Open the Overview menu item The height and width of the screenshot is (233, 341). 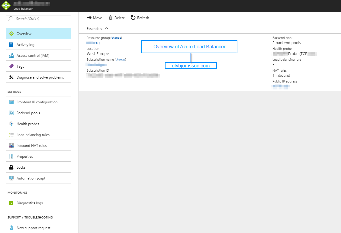tap(38, 34)
